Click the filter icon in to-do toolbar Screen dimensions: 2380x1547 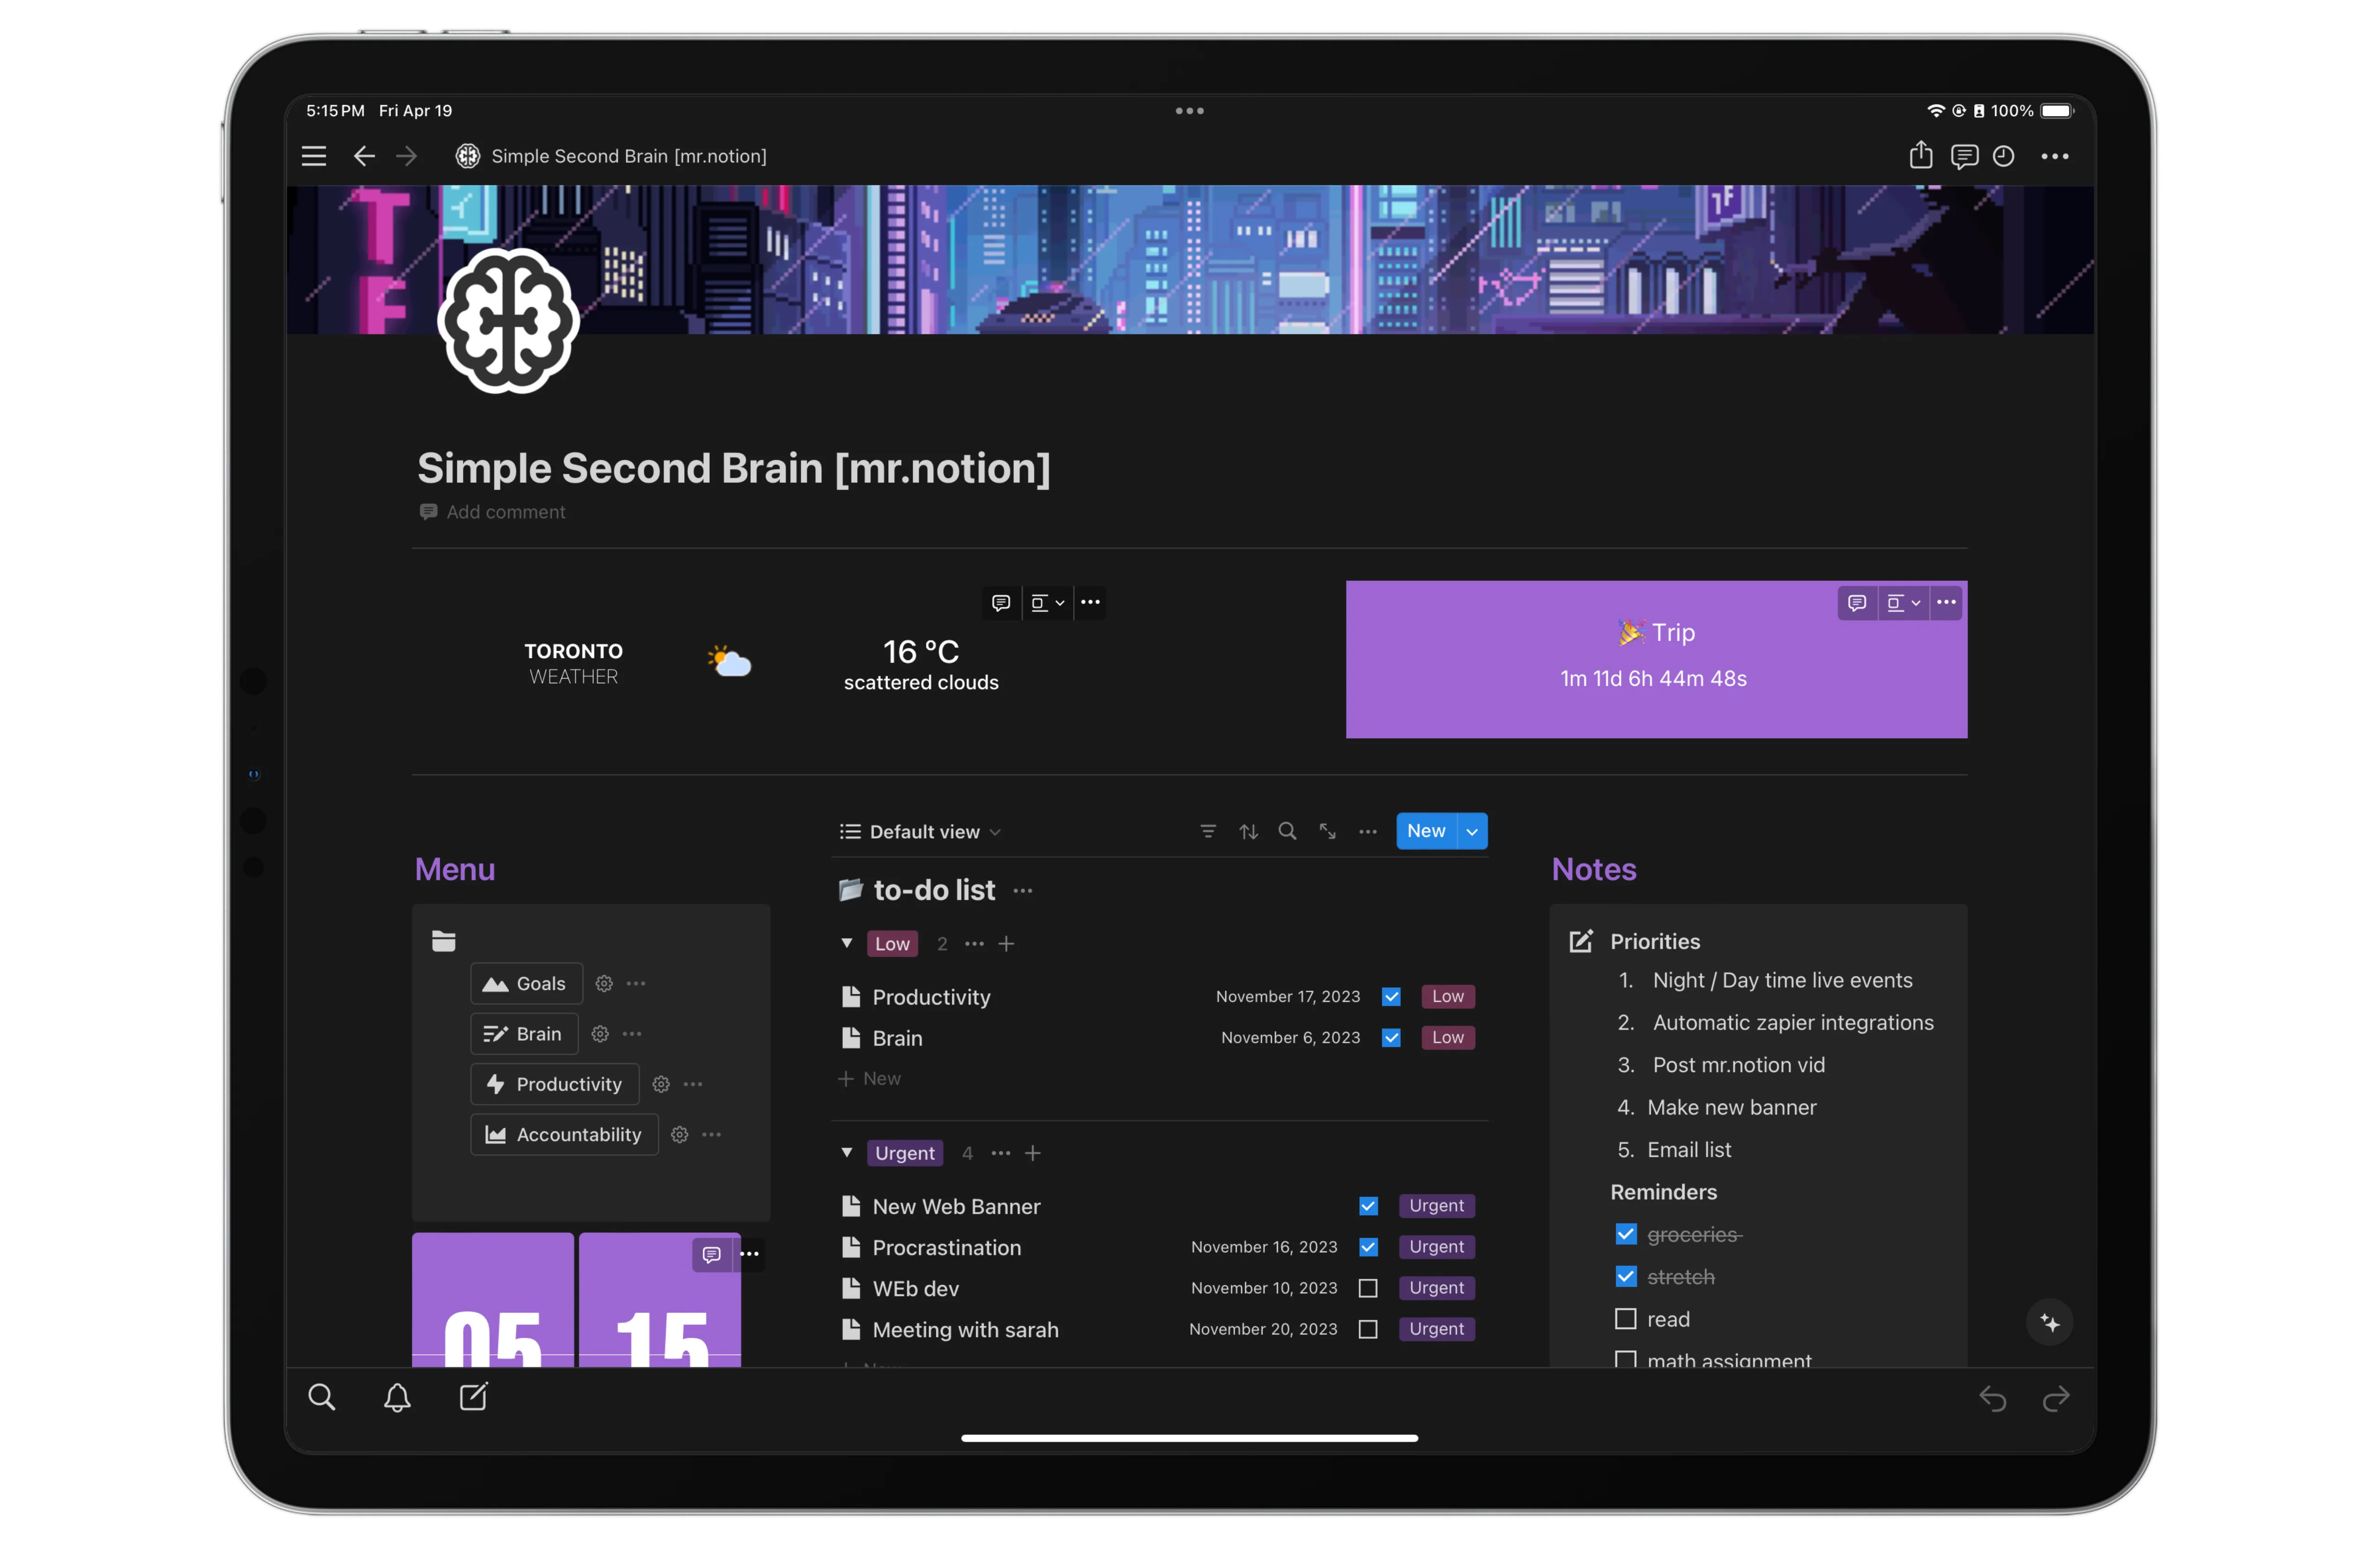pyautogui.click(x=1208, y=831)
